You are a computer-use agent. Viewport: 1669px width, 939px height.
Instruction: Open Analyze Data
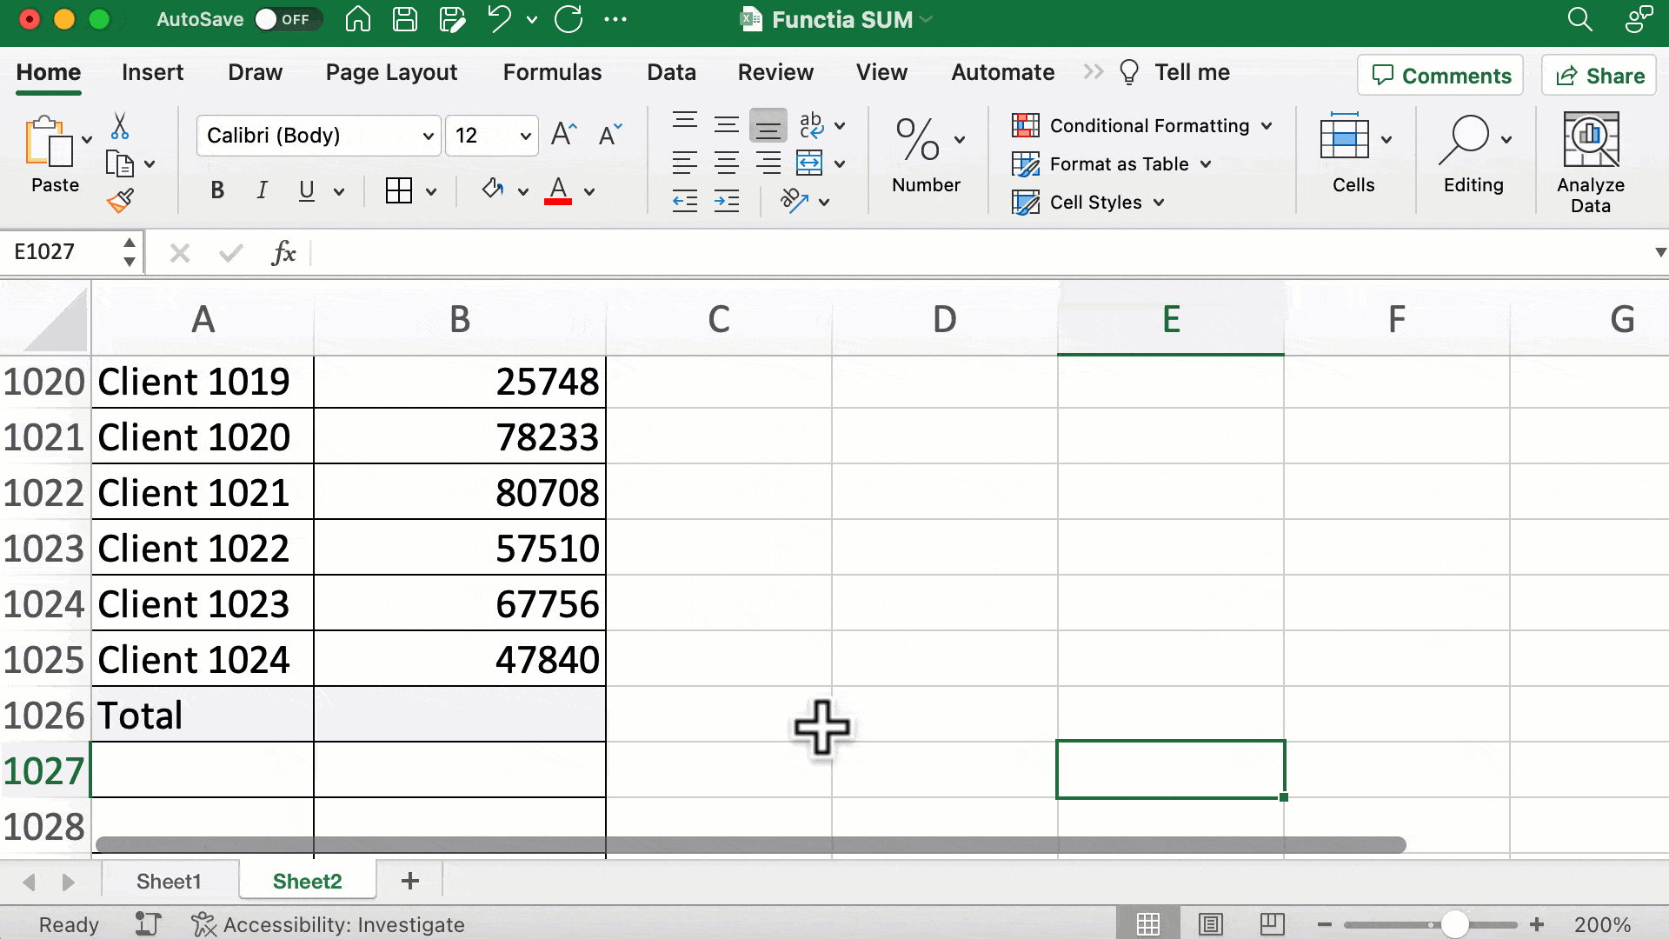pyautogui.click(x=1590, y=156)
